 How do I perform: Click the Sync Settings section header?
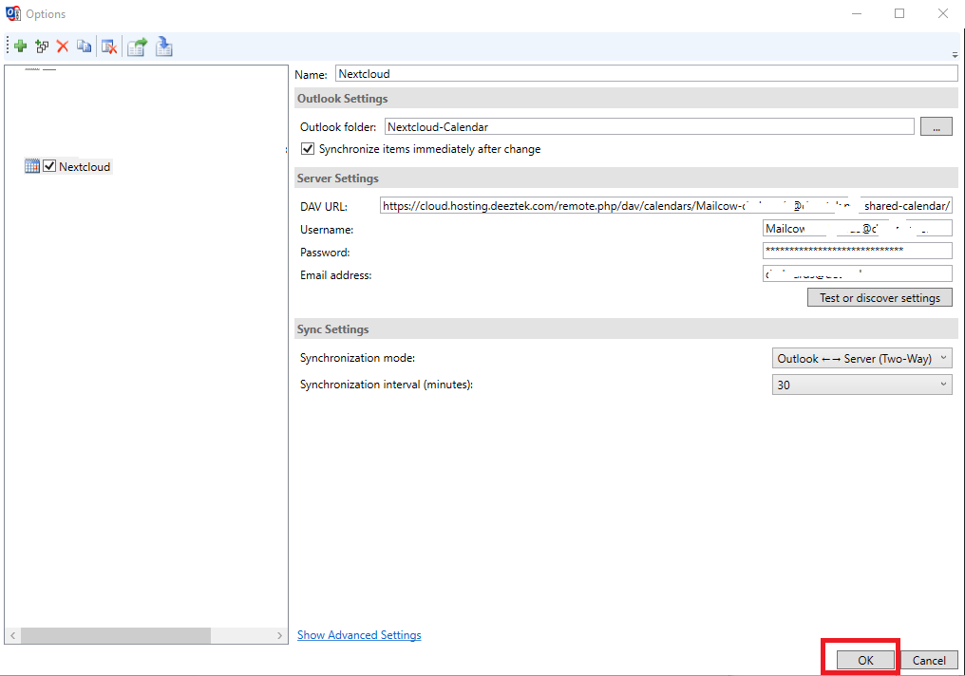626,329
